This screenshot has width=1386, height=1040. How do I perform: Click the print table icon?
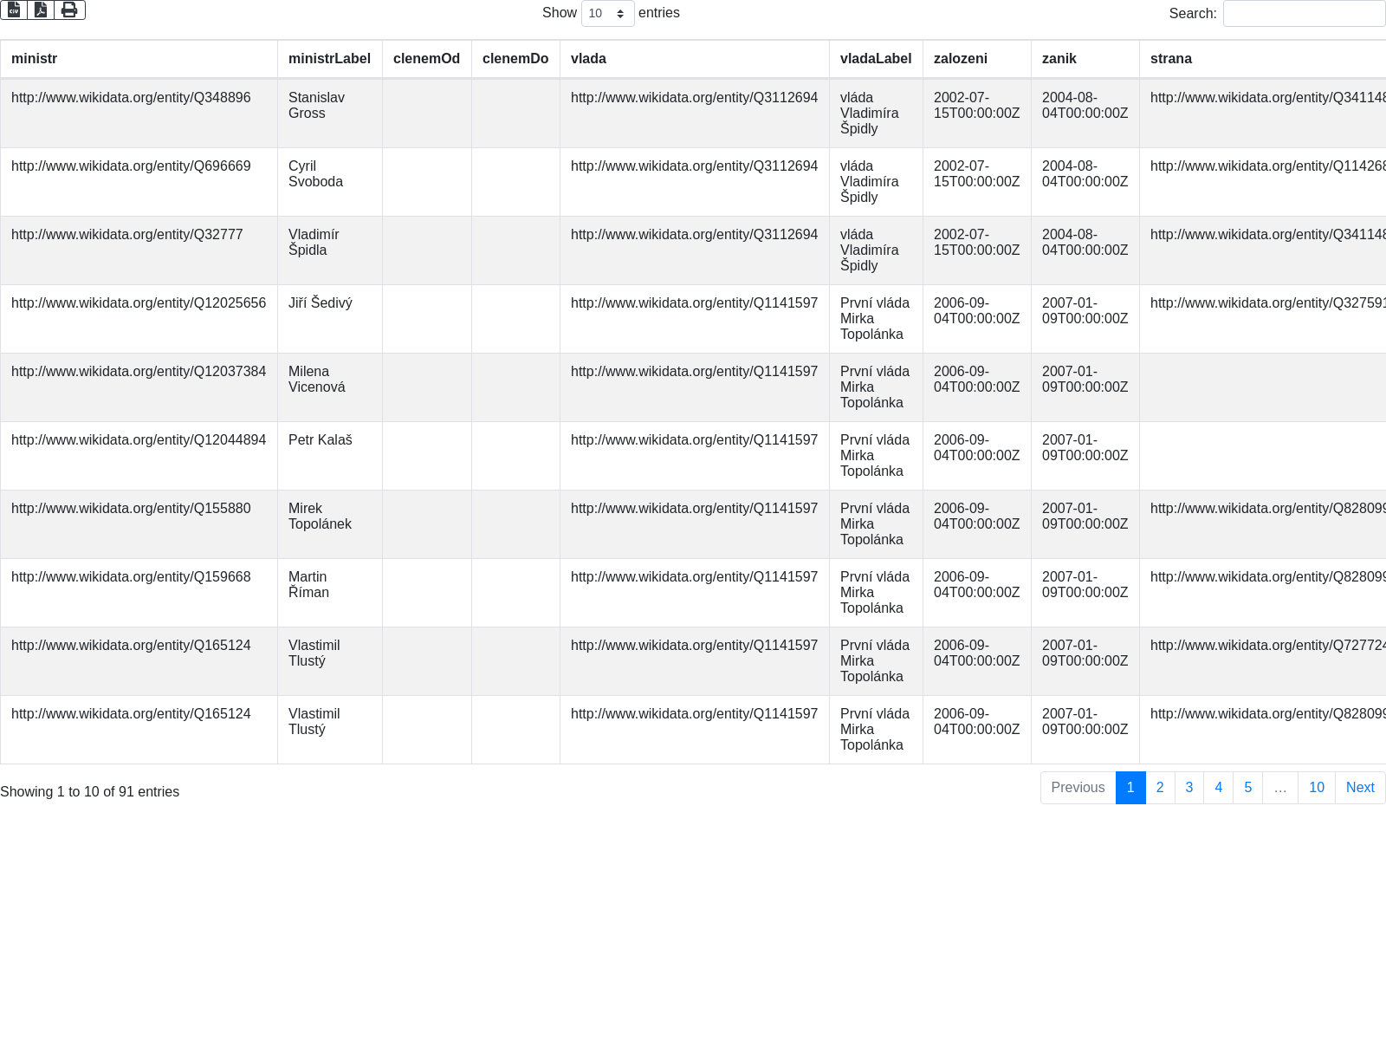click(x=69, y=10)
